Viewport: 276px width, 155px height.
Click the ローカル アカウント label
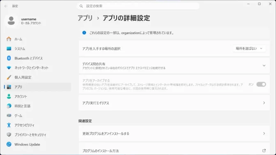(x=31, y=23)
